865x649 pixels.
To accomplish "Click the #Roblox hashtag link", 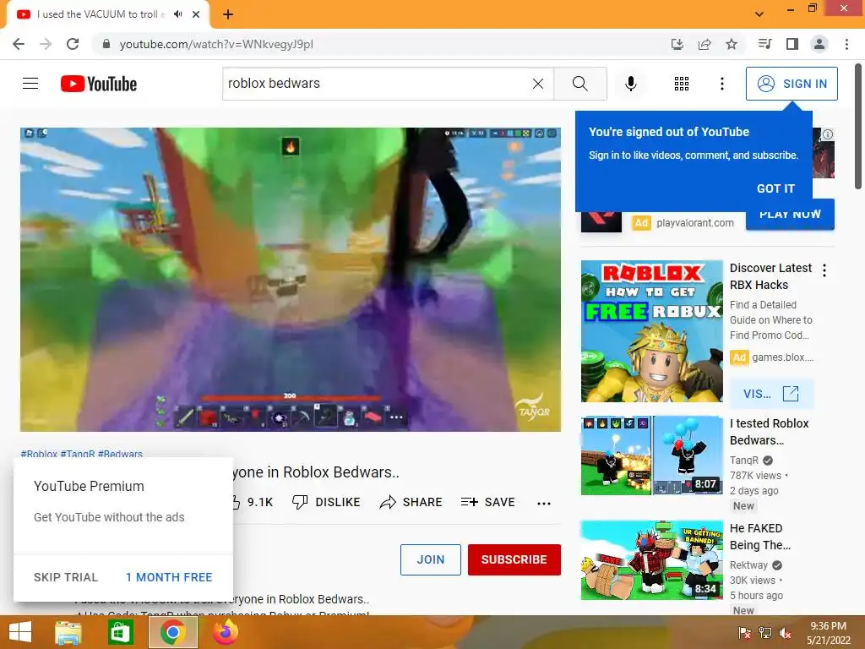I will 39,454.
